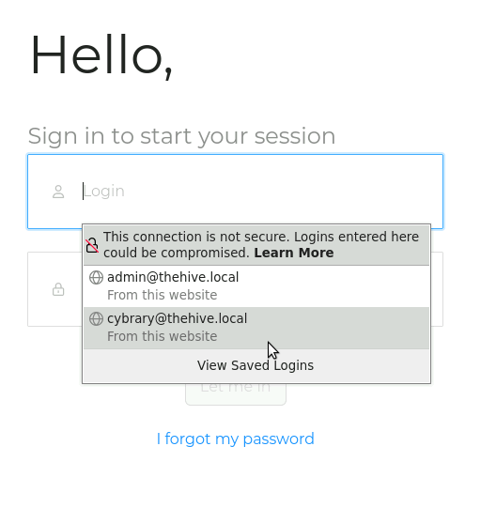Click the crossed-out insecure lock icon
Viewport: 496px width, 508px height.
pos(92,245)
